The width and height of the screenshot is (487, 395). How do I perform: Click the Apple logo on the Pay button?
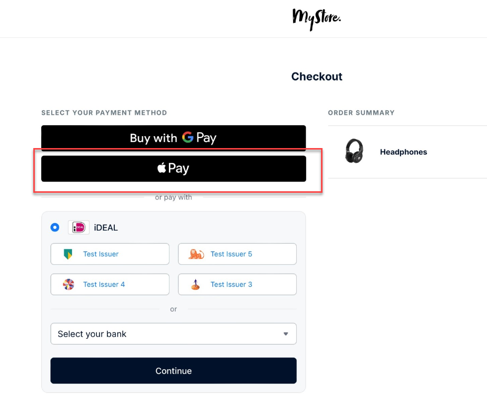pos(162,168)
